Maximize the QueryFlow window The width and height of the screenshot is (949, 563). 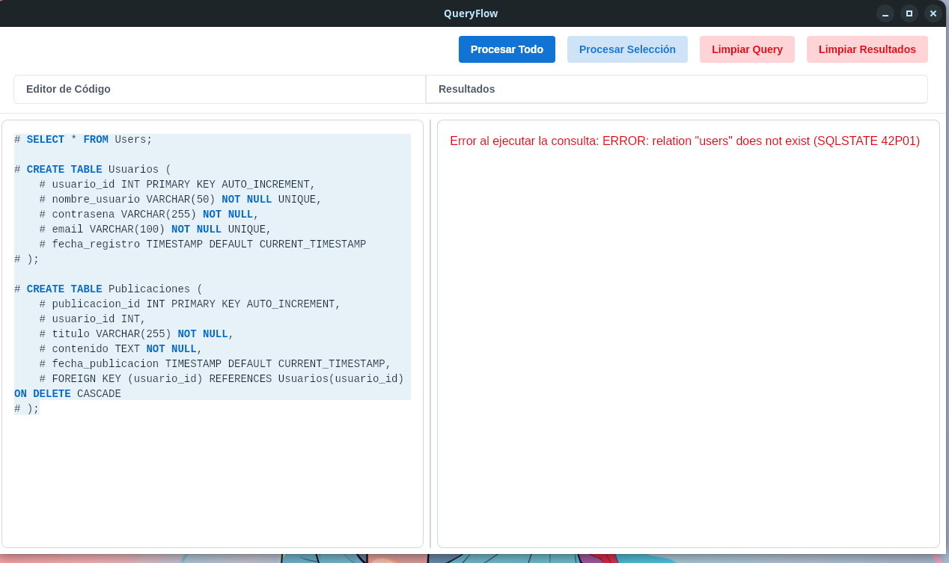point(909,13)
